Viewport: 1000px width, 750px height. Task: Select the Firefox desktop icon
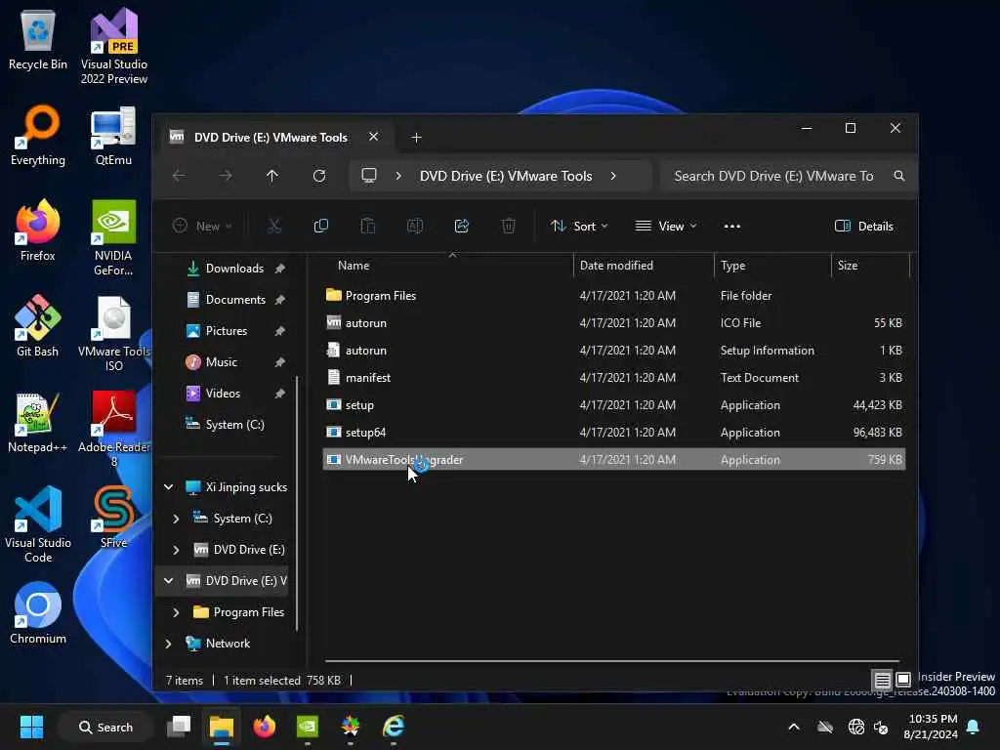38,230
